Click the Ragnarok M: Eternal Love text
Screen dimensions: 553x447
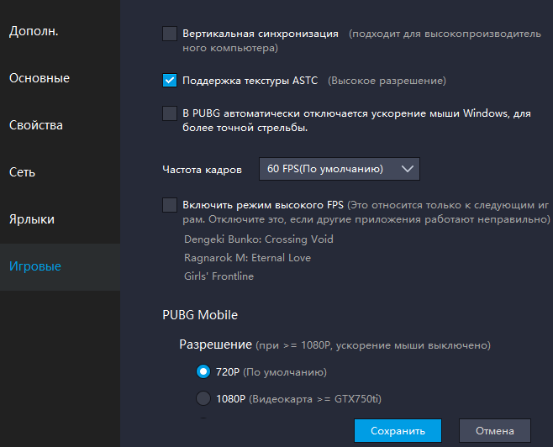[247, 258]
